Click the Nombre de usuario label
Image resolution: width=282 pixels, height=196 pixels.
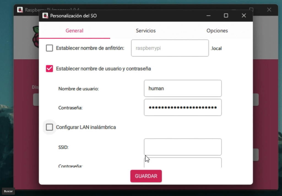pos(78,89)
